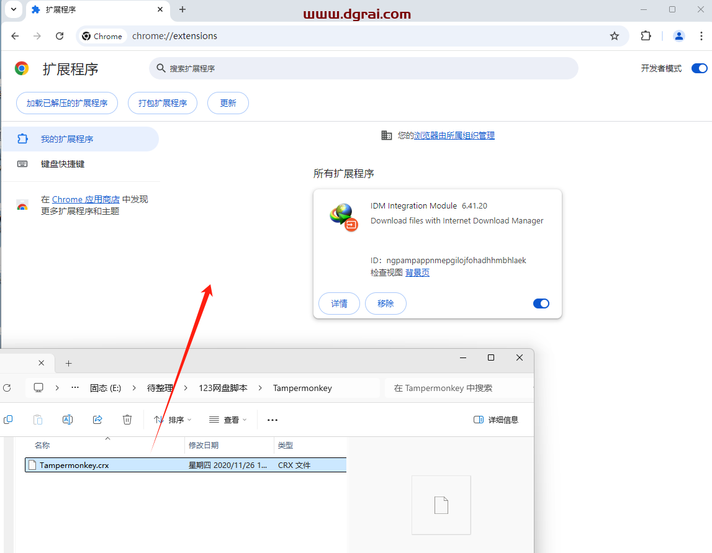Open the tab search chevron dropdown

point(13,9)
